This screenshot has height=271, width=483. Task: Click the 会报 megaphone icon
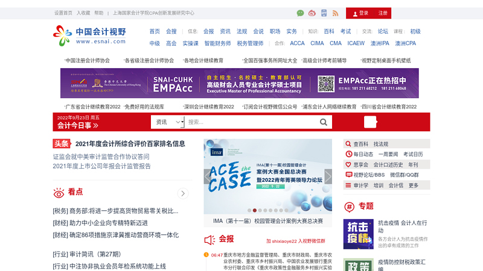(x=210, y=240)
